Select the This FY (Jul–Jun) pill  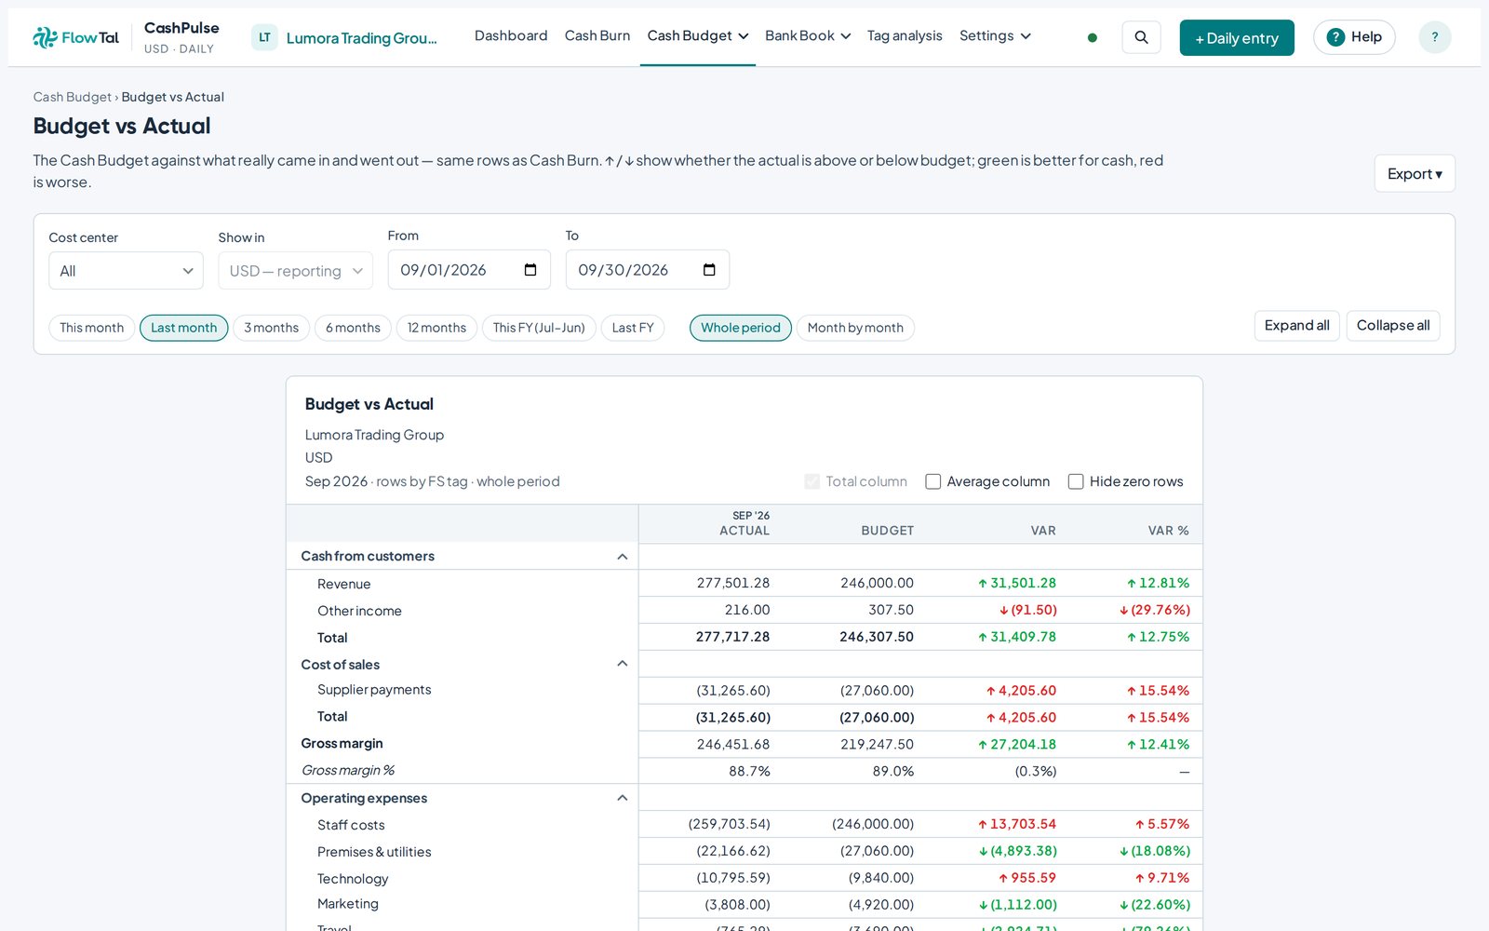539,328
